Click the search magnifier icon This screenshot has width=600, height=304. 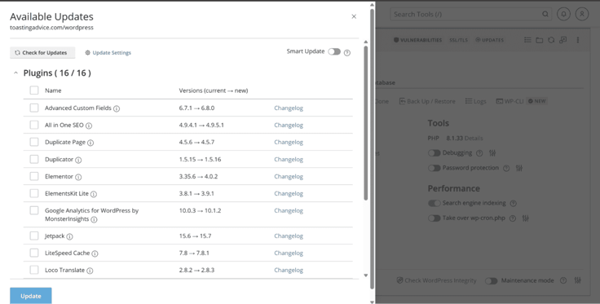coord(545,14)
